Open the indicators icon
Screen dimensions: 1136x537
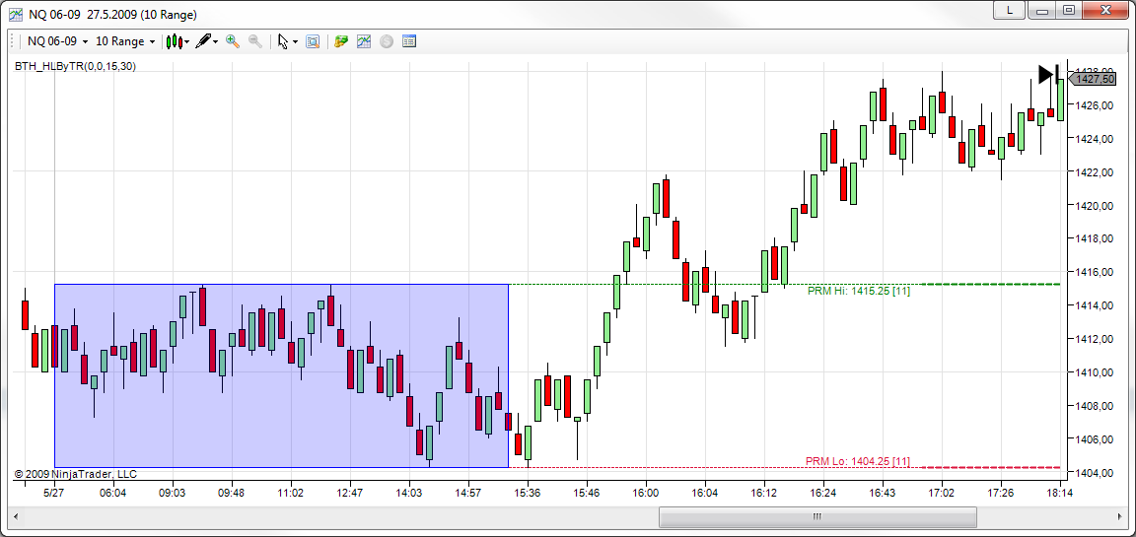point(364,42)
